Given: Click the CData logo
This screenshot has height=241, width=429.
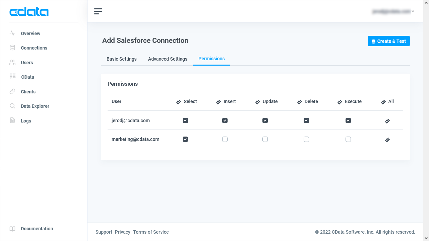Looking at the screenshot, I should (x=29, y=12).
